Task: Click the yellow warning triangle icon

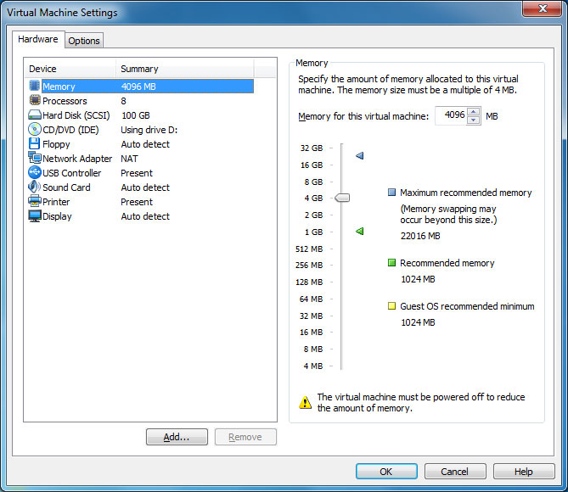Action: tap(305, 402)
